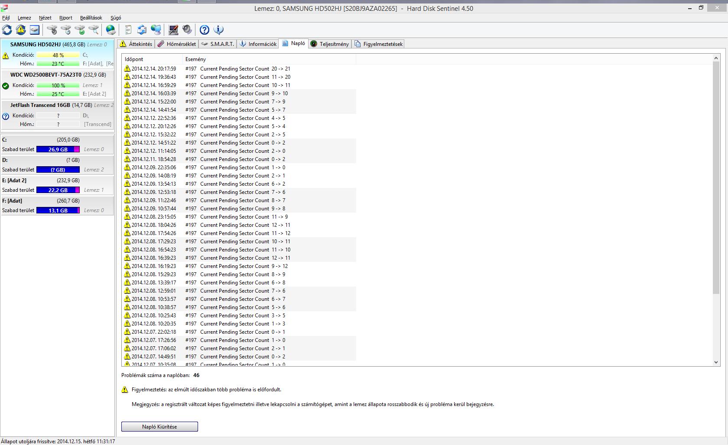
Task: Click the disk image toolbar icon
Action: pos(34,30)
